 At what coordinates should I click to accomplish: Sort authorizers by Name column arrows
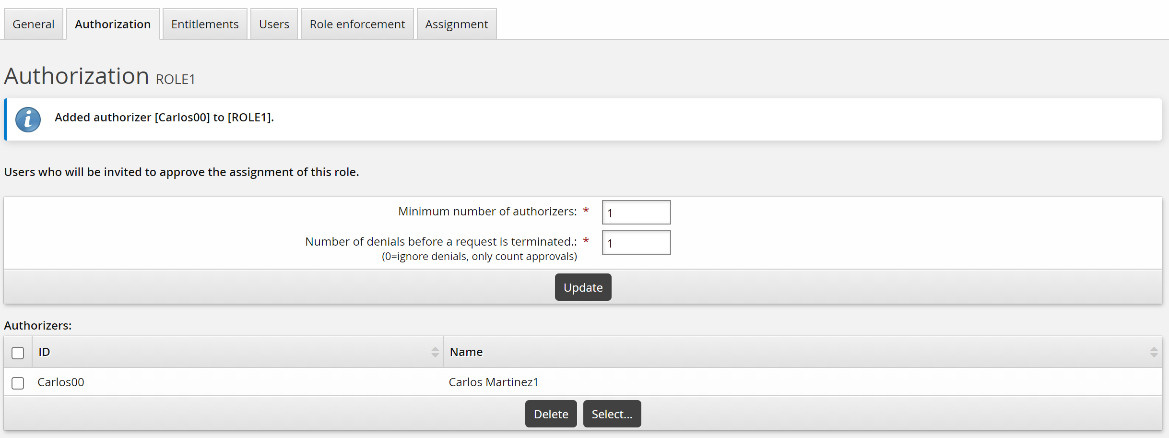point(1154,352)
